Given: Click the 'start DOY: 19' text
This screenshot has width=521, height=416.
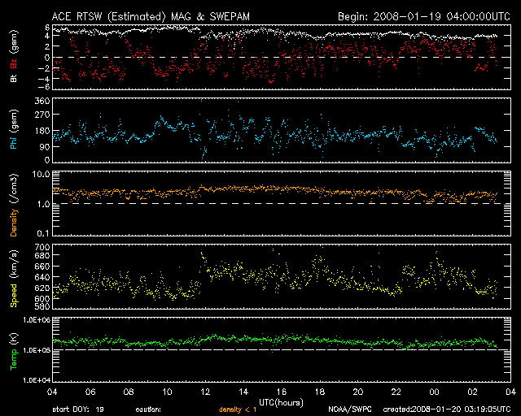Looking at the screenshot, I should click(x=77, y=409).
